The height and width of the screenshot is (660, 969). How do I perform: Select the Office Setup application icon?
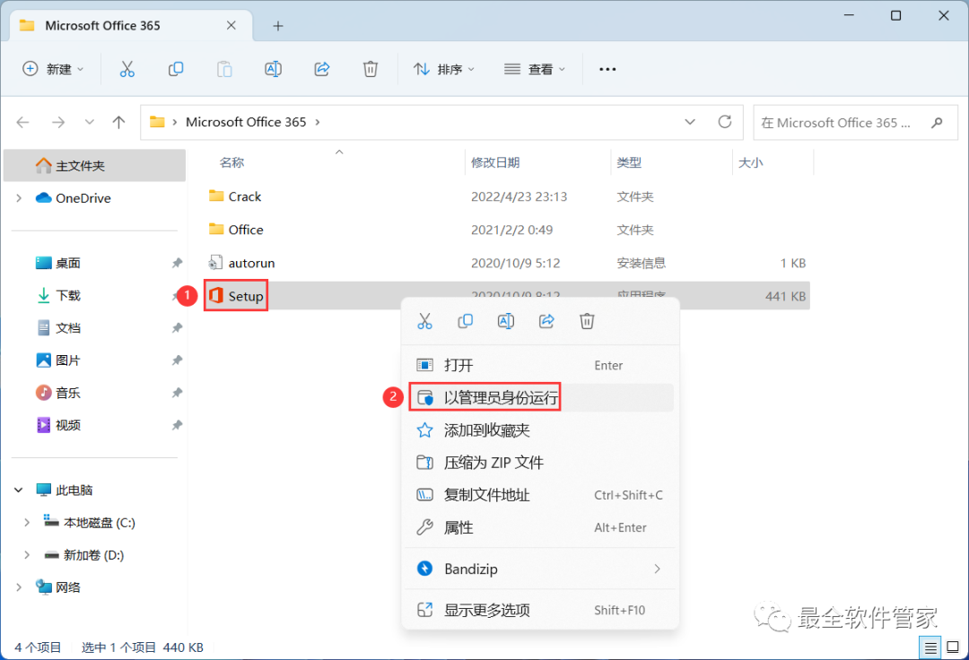pos(215,295)
